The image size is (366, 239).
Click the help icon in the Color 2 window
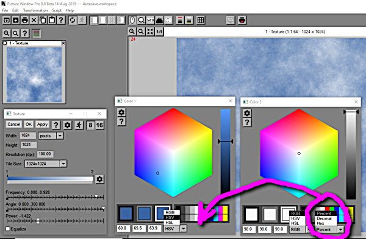click(247, 122)
